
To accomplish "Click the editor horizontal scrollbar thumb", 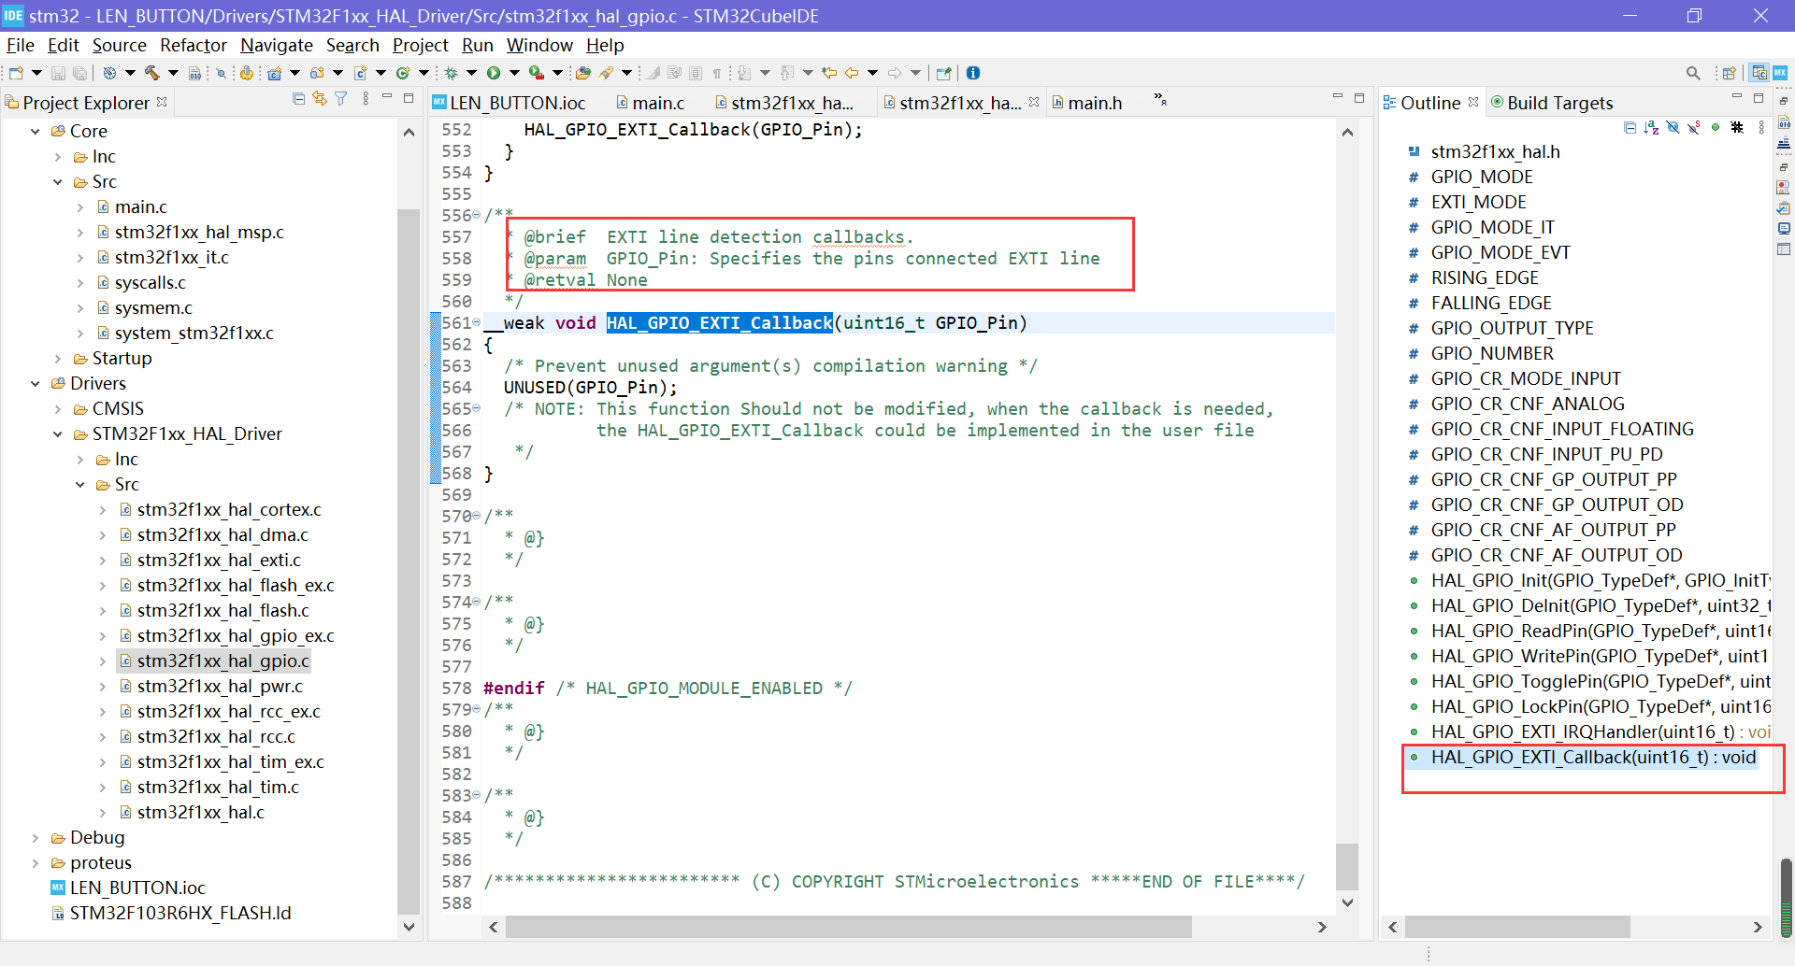I will point(849,927).
